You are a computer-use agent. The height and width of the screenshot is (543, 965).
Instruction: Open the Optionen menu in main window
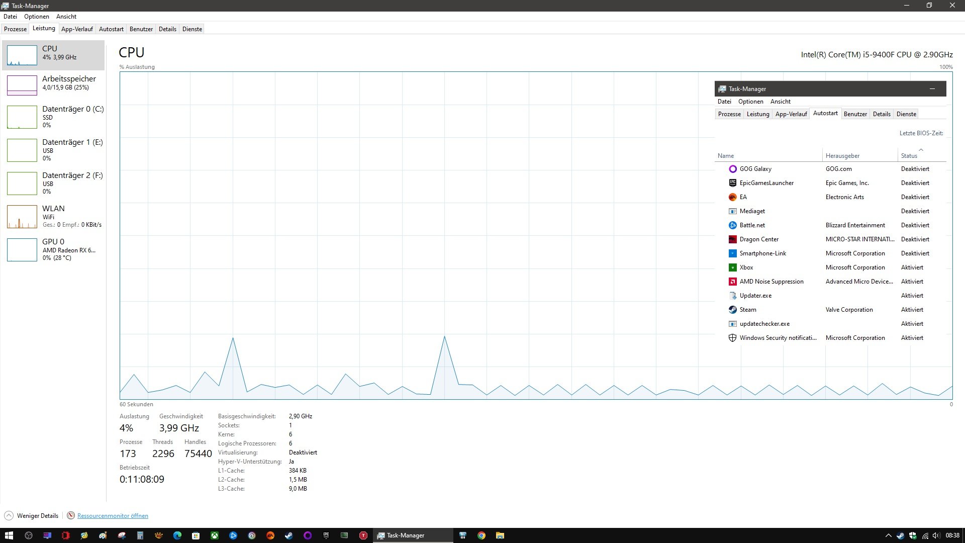click(37, 17)
